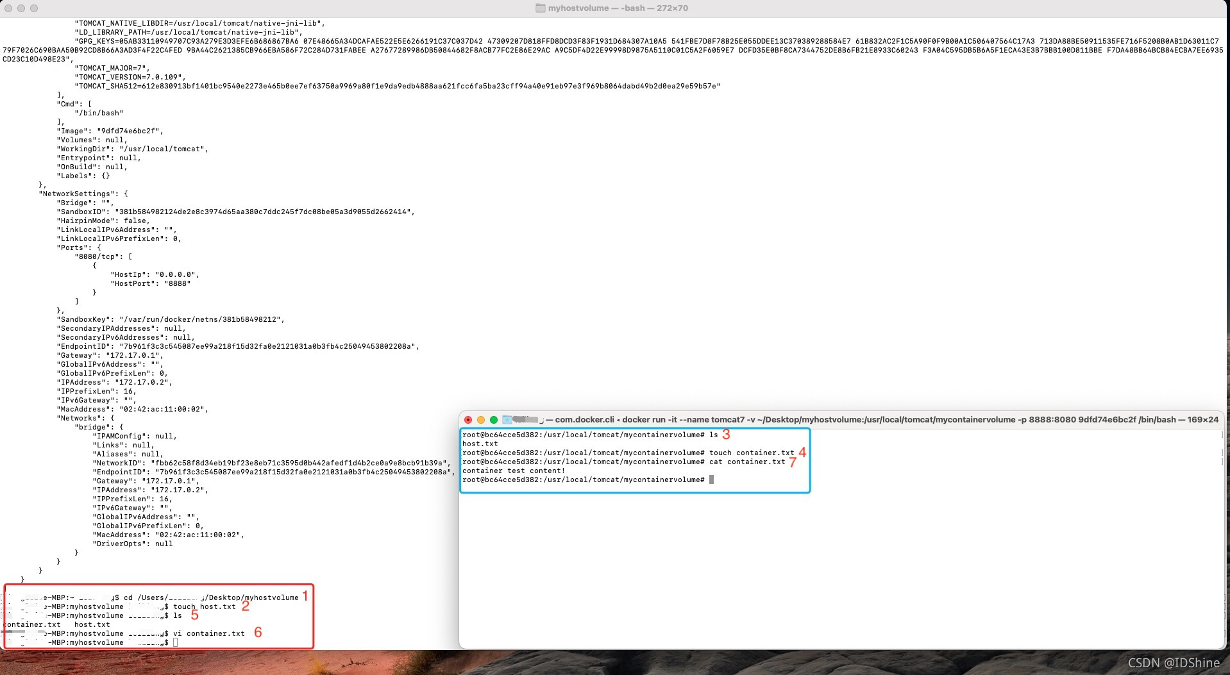Click the host terminal prompt cursor at the bottom
The width and height of the screenshot is (1230, 675).
point(175,642)
